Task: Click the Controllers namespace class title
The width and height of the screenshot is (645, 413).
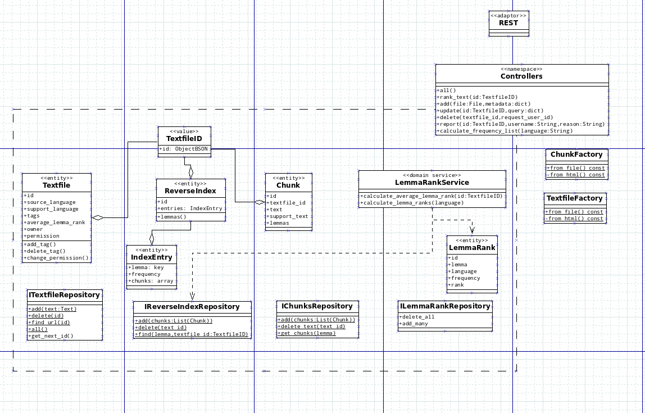Action: point(521,76)
